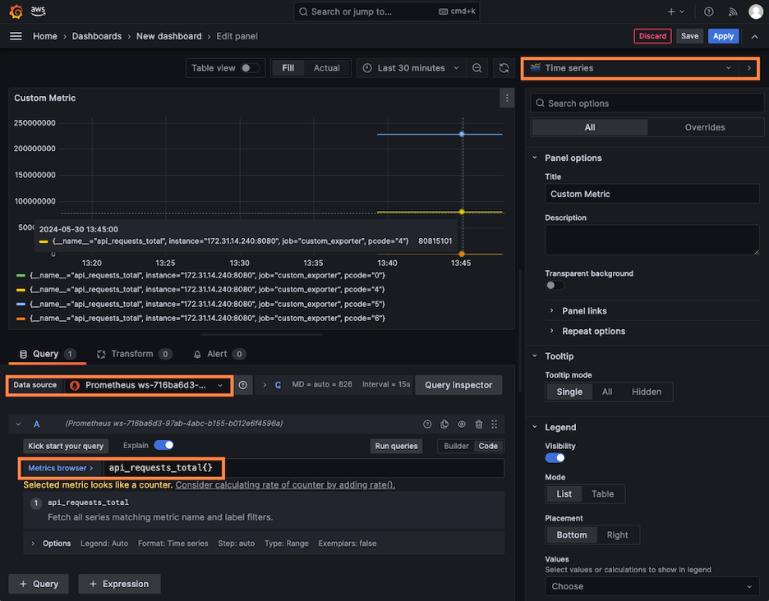Click the zoom out time range icon

point(477,68)
